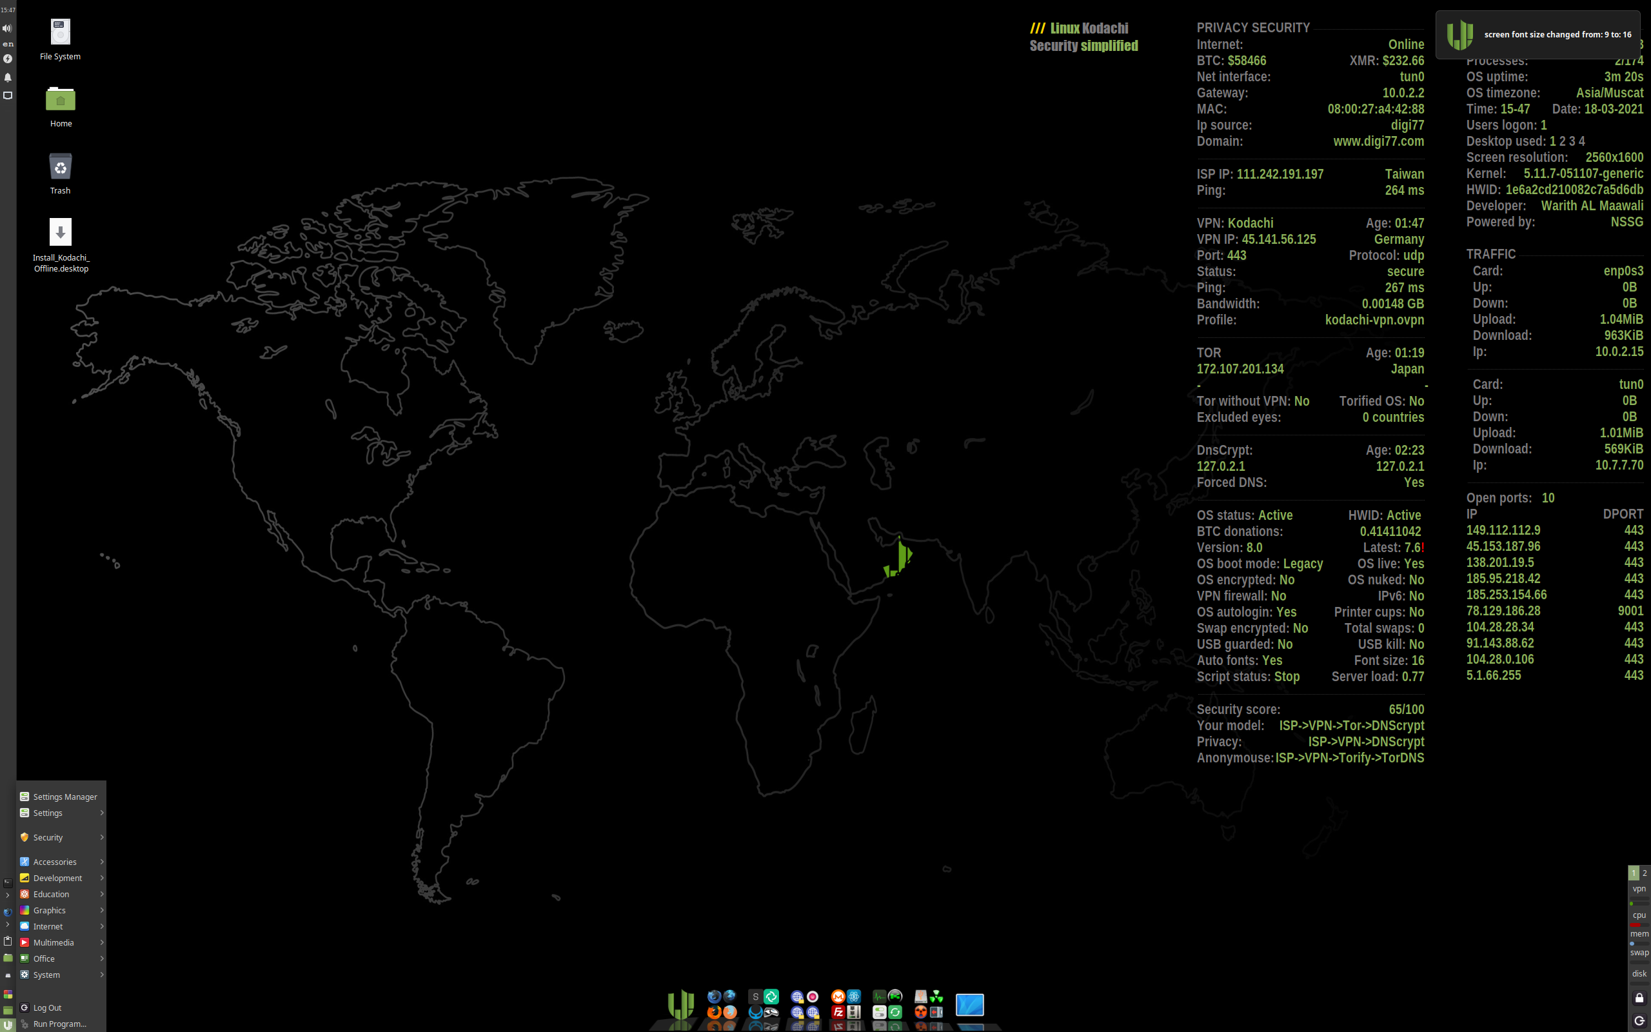The width and height of the screenshot is (1651, 1032).
Task: Open the orange radiation panic icon
Action: [921, 1012]
